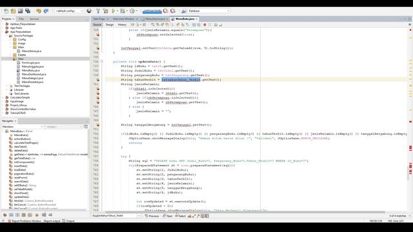This screenshot has height=232, width=413.
Task: Select searchData() in the Navigator list
Action: pyautogui.click(x=21, y=182)
